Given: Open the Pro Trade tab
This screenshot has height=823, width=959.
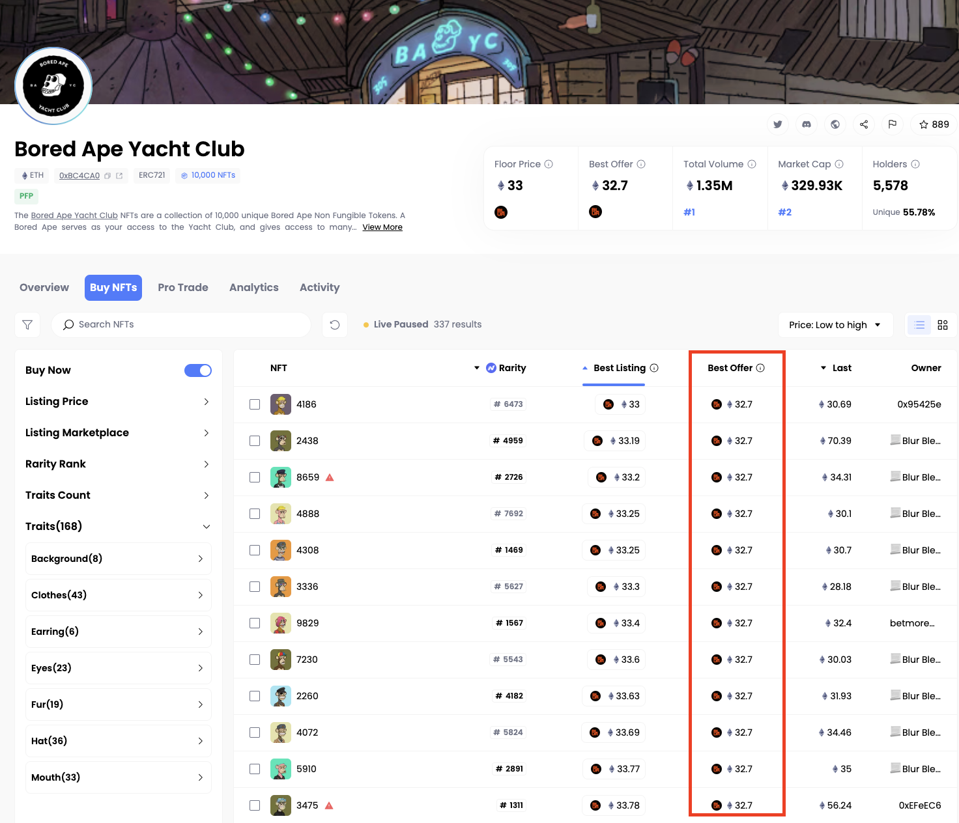Looking at the screenshot, I should pyautogui.click(x=183, y=288).
